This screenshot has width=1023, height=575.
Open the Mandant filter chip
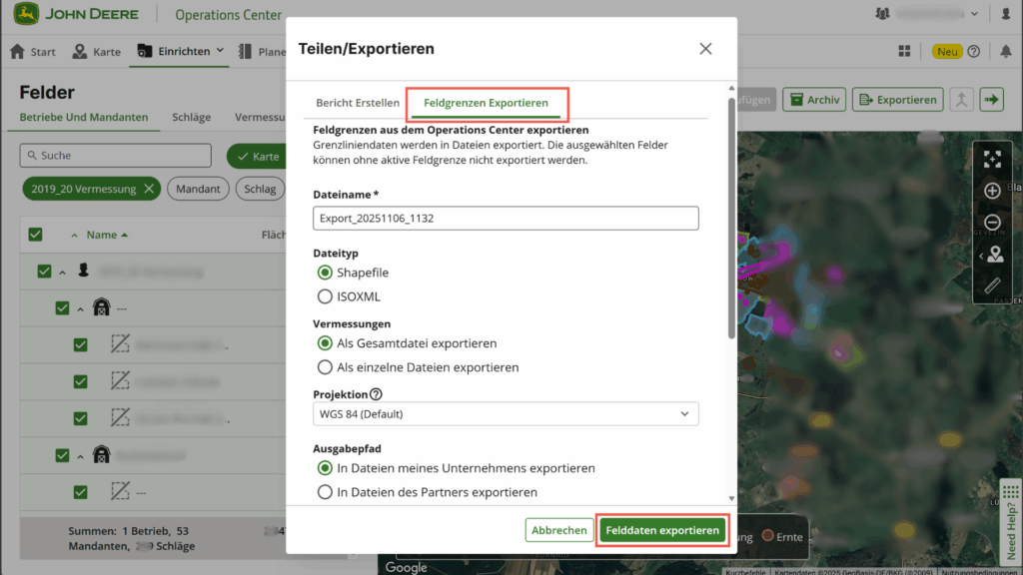tap(198, 189)
